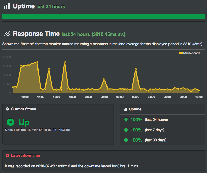Click the 10000 y-axis label
This screenshot has width=207, height=173.
pyautogui.click(x=6, y=75)
